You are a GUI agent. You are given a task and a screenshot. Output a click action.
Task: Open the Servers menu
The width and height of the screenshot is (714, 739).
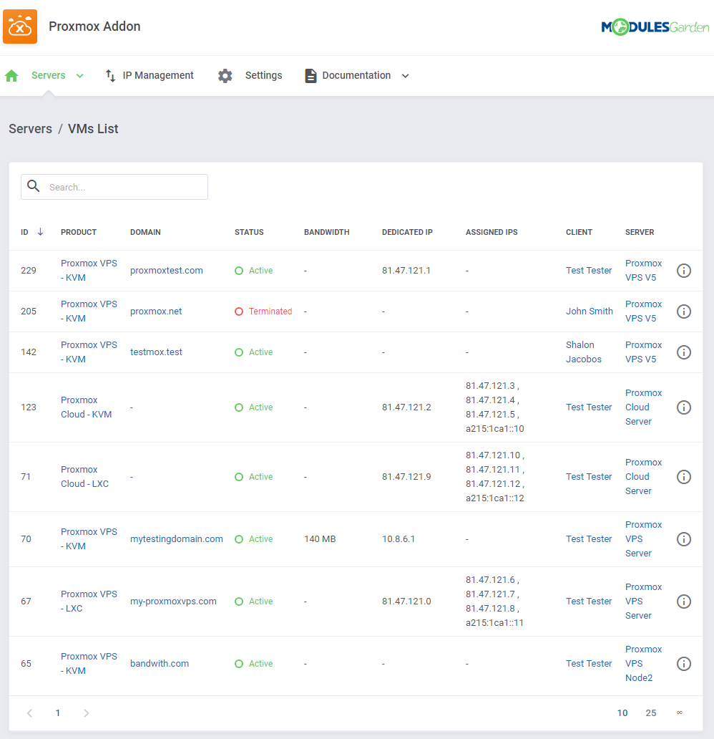(x=49, y=75)
